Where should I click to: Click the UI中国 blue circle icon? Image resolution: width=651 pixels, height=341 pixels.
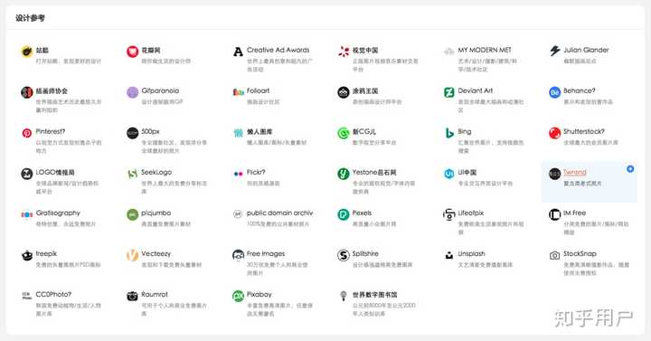point(448,174)
